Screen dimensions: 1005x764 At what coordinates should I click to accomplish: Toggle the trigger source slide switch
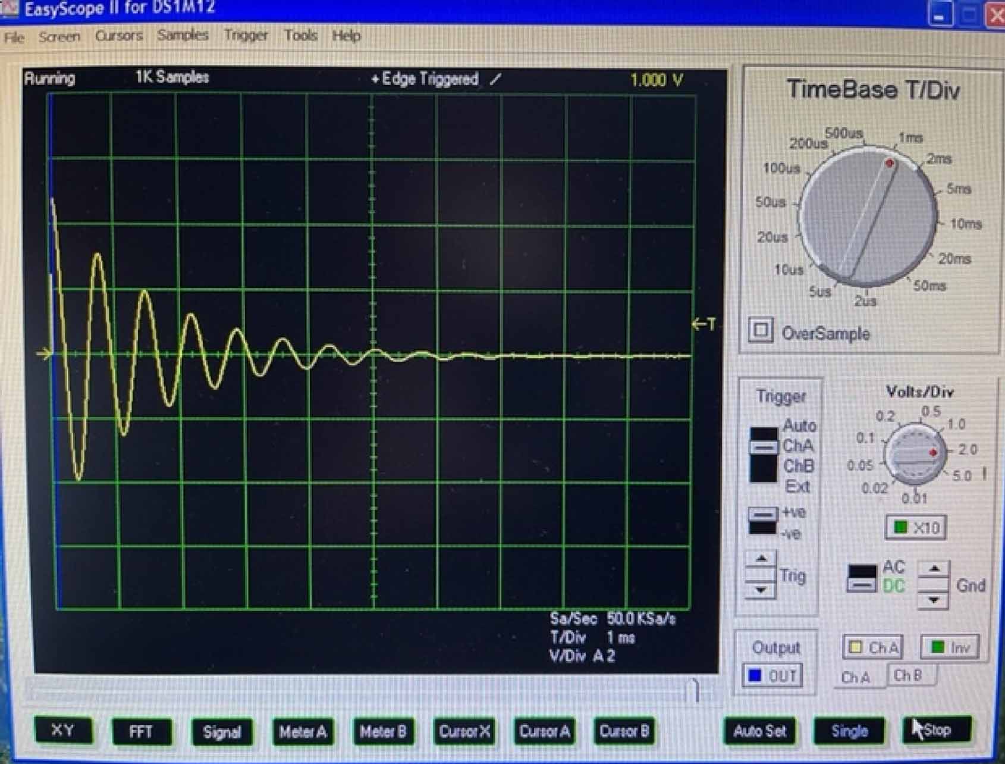(764, 455)
